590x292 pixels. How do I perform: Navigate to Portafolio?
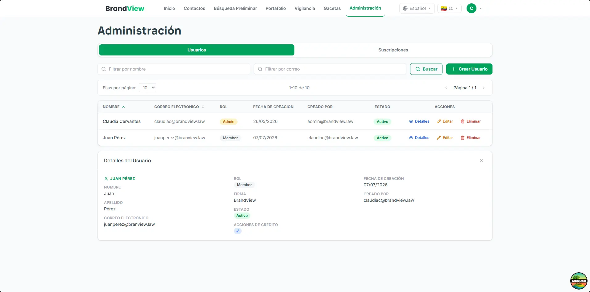click(276, 8)
